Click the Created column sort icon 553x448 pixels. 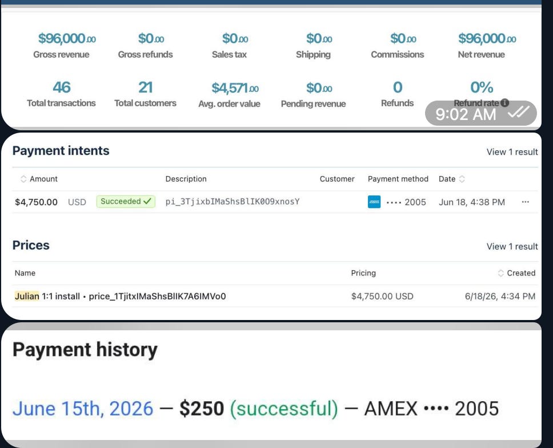[500, 273]
